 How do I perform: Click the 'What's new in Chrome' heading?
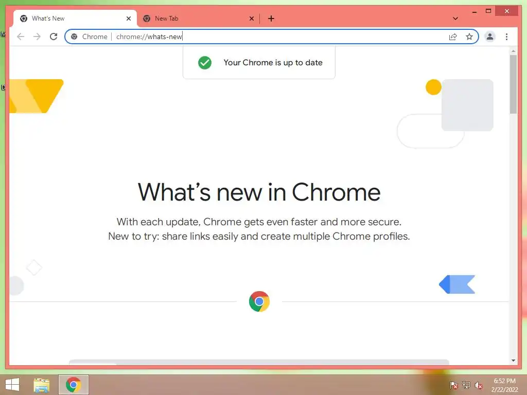tap(259, 192)
